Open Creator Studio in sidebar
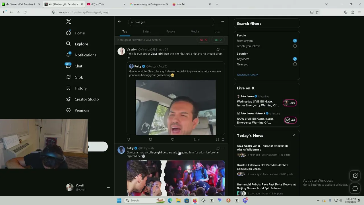Viewport: 364px width, 205px height. click(82, 99)
